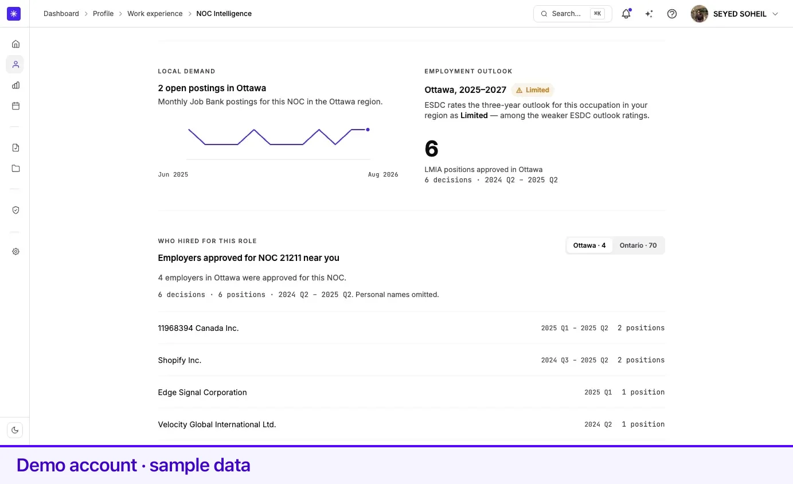Toggle dark mode with the moon icon

pos(15,430)
